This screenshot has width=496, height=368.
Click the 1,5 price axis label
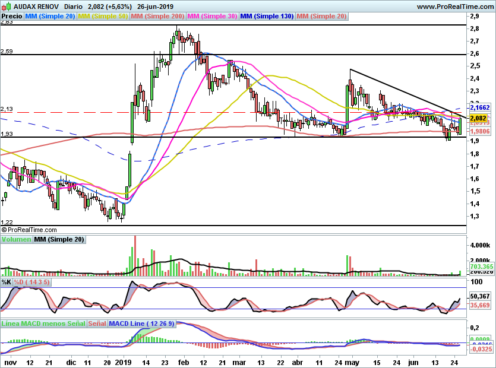(x=475, y=191)
